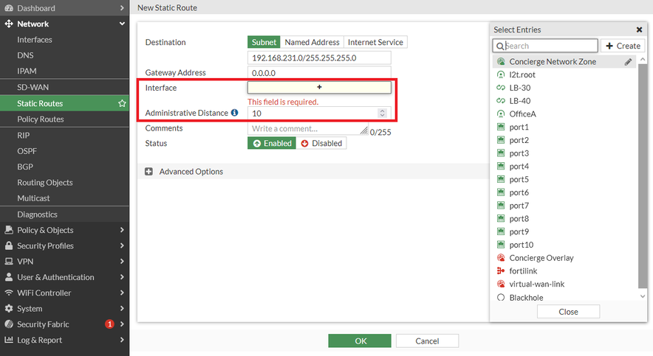The image size is (653, 356).
Task: Click the virtual-wan-link globe icon
Action: (501, 284)
